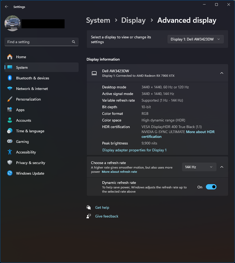Click the Find a setting search box
The image size is (235, 263).
42,42
